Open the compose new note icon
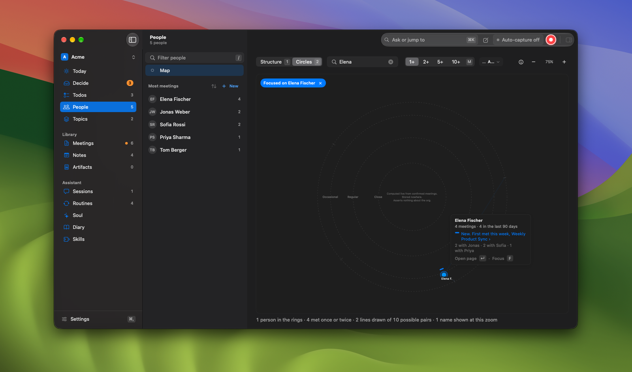Screen dimensions: 632x372 485,40
